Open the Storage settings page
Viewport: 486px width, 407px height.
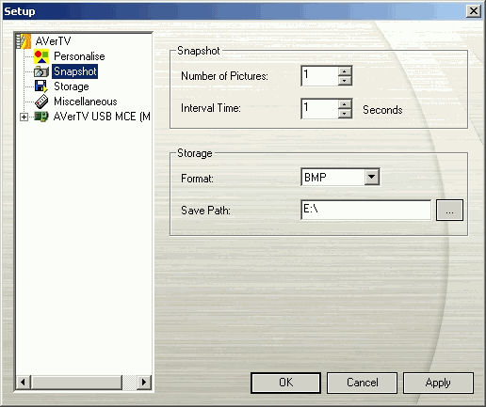click(x=72, y=86)
